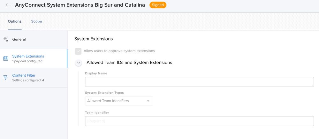Click the Signed status badge

click(x=158, y=5)
